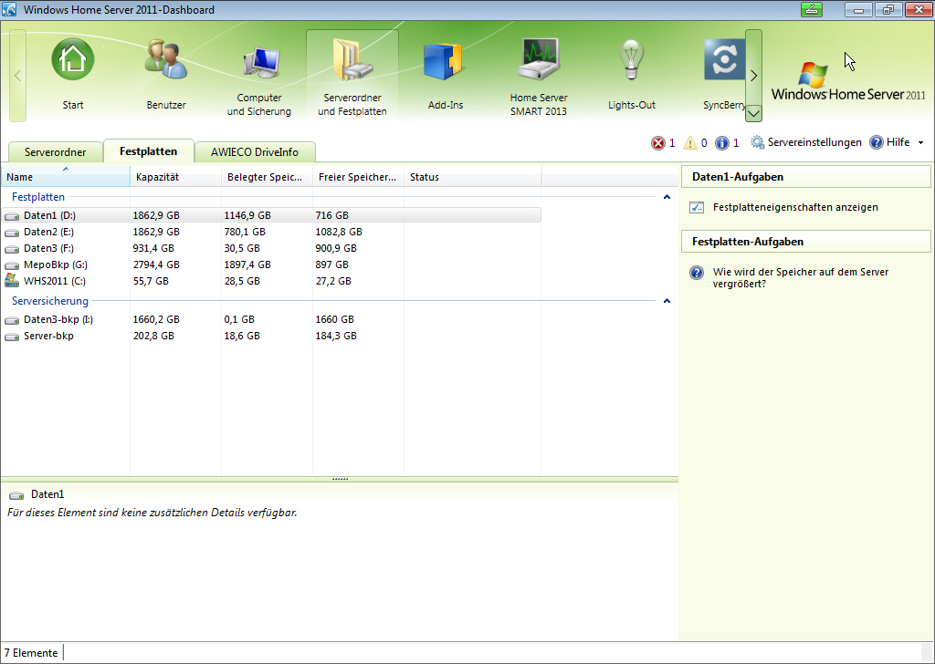Collapse the Serversicherung group
935x664 pixels.
[667, 301]
